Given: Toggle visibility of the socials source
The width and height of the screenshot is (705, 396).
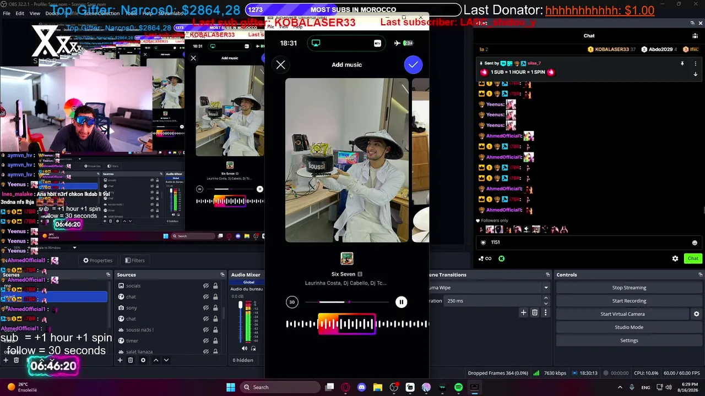Looking at the screenshot, I should click(206, 286).
